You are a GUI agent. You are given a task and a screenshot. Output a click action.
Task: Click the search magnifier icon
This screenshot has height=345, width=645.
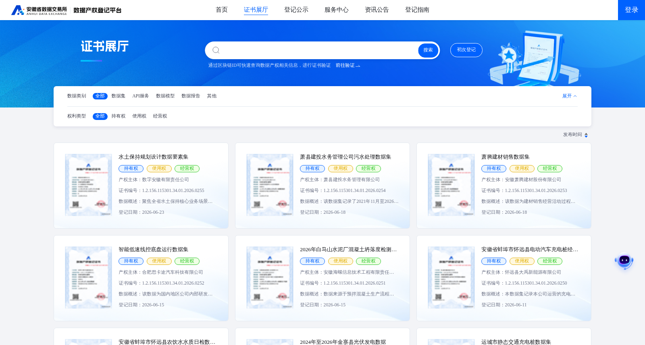pos(216,50)
